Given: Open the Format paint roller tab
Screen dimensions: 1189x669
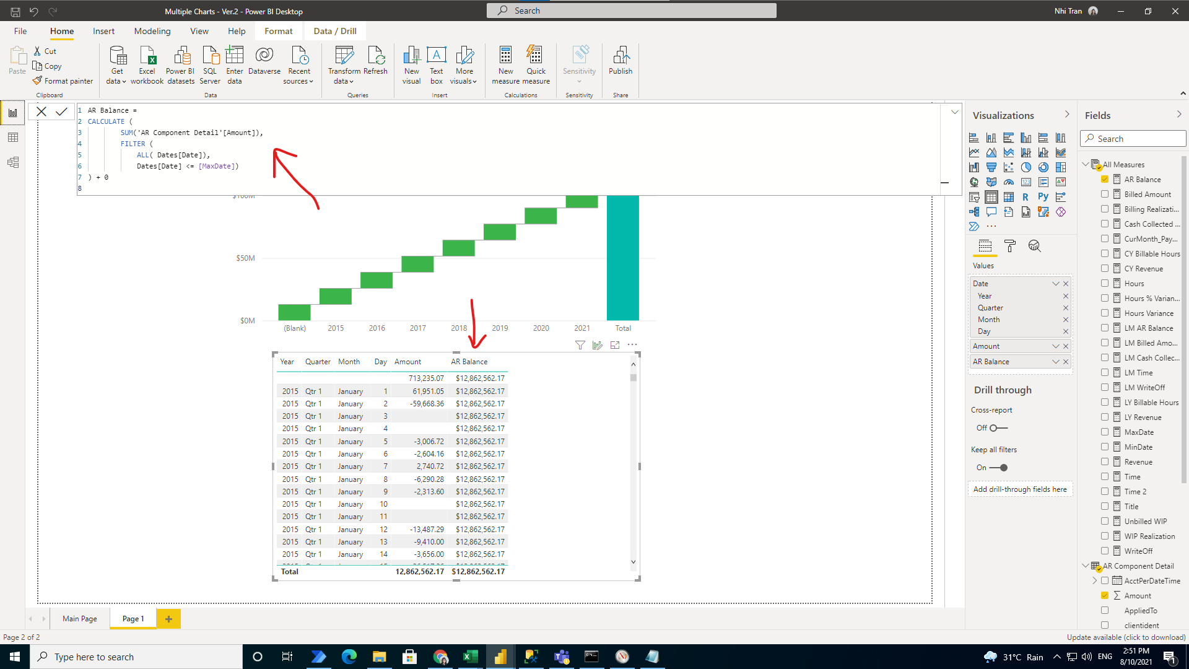Looking at the screenshot, I should tap(1010, 246).
